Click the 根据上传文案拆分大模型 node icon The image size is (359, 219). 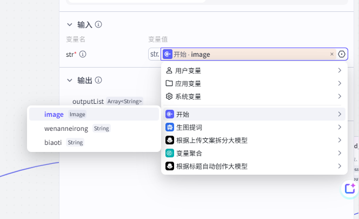click(x=169, y=141)
